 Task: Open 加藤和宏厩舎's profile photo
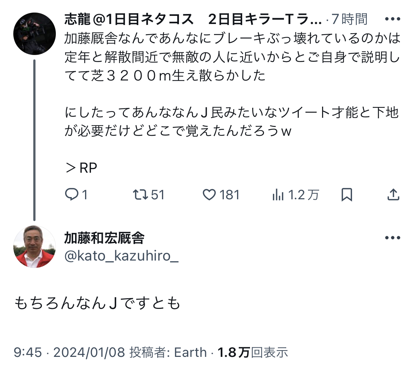coord(34,247)
